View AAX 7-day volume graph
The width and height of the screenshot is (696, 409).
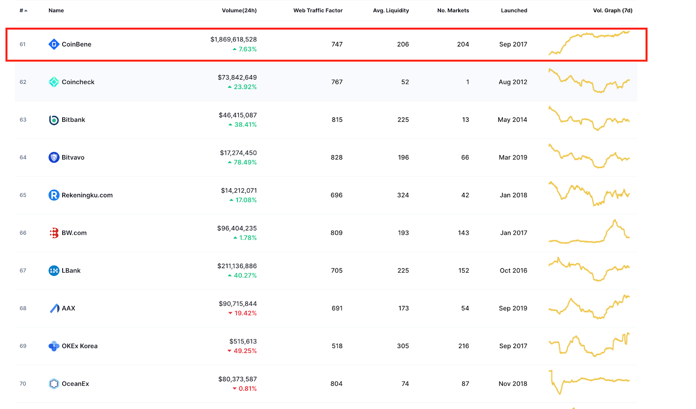[x=589, y=307]
